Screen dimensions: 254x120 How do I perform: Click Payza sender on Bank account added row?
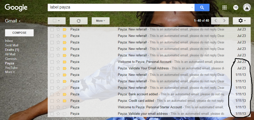(75, 94)
